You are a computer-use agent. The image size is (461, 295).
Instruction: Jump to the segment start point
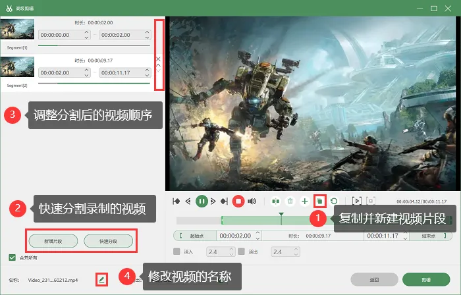coord(176,201)
